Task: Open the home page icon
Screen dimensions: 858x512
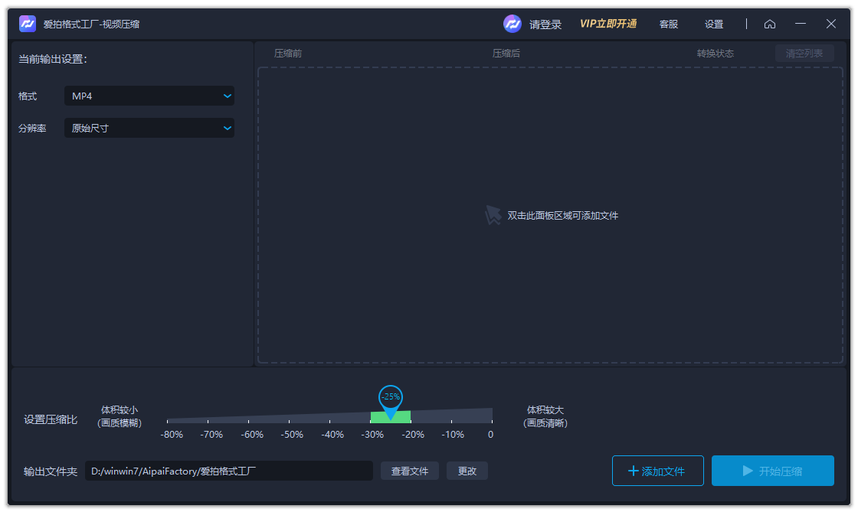Action: coord(769,24)
